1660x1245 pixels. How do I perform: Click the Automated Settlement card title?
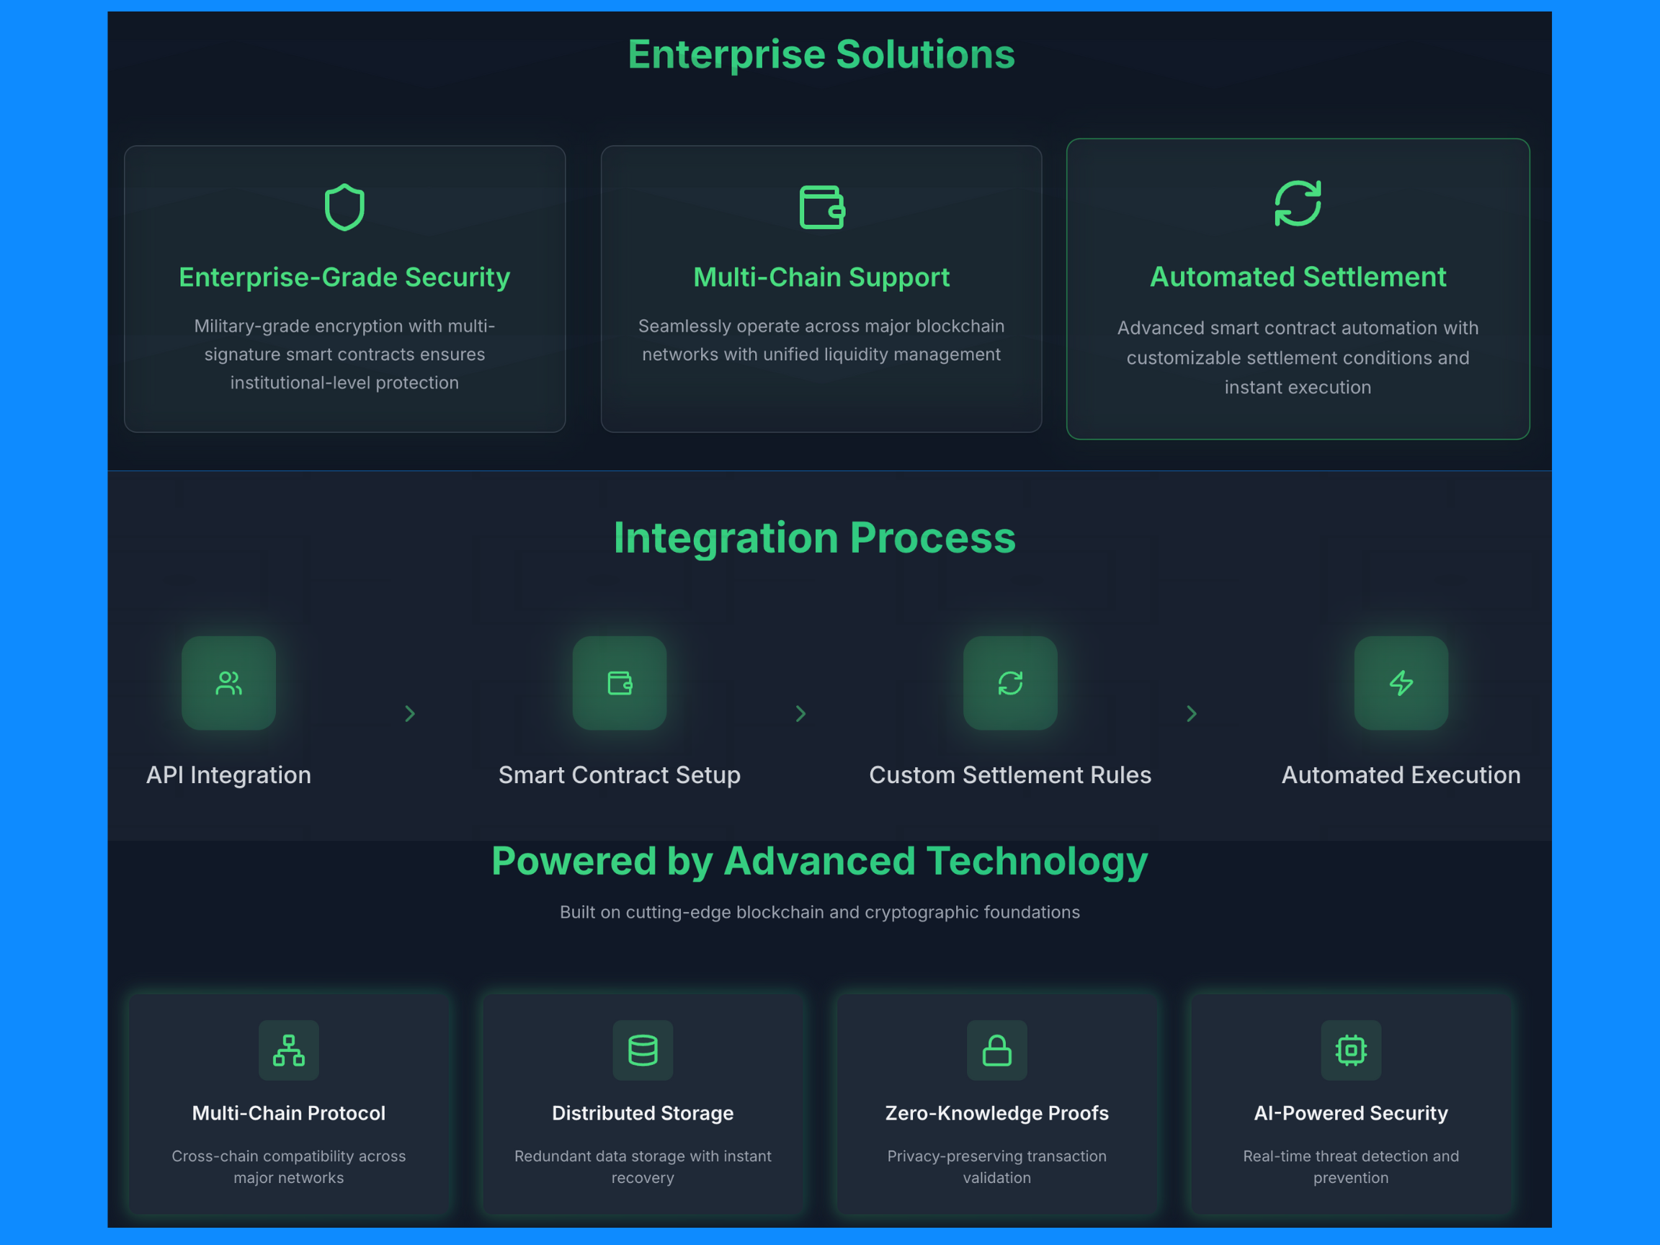(1298, 277)
